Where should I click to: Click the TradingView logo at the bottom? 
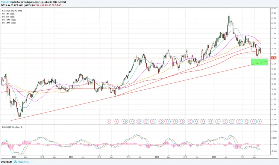21,162
